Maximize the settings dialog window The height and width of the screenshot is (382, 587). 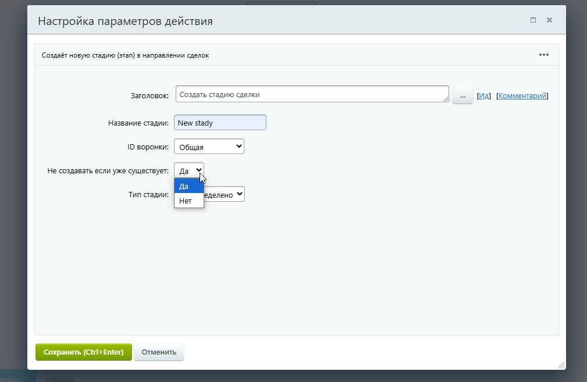pyautogui.click(x=533, y=20)
